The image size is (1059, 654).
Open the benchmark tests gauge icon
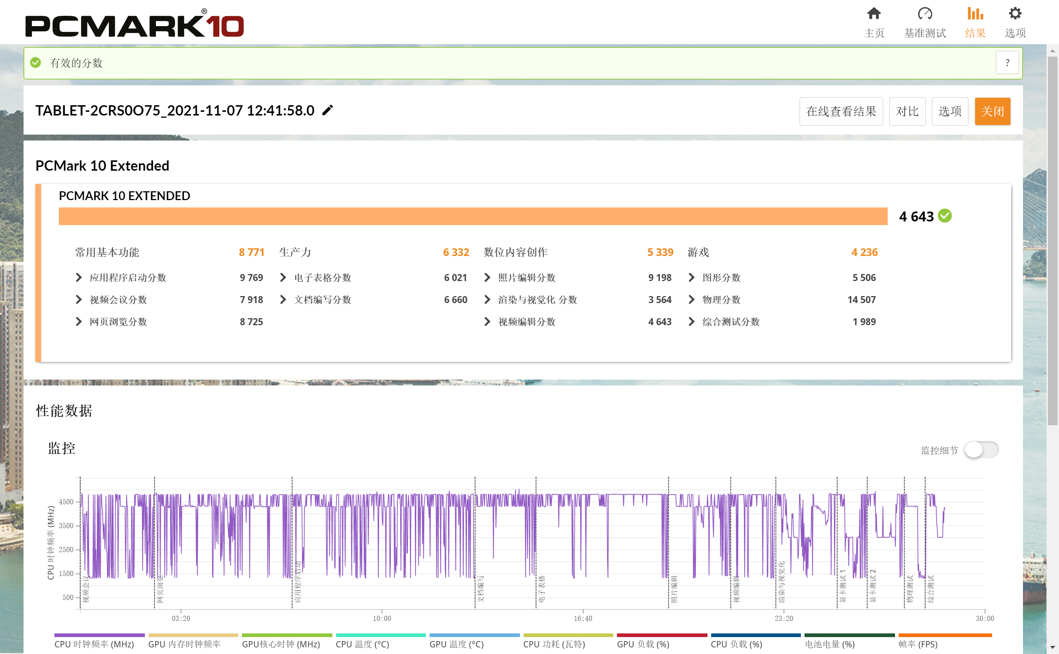click(924, 14)
